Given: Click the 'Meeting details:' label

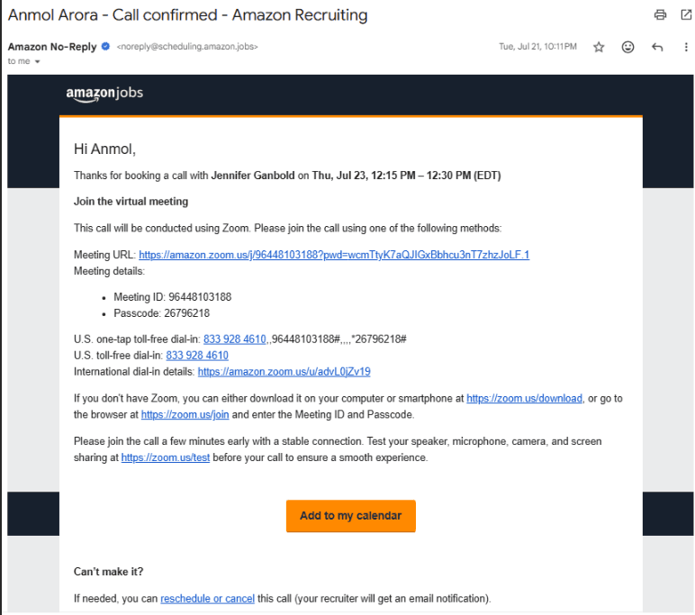Looking at the screenshot, I should (x=110, y=271).
